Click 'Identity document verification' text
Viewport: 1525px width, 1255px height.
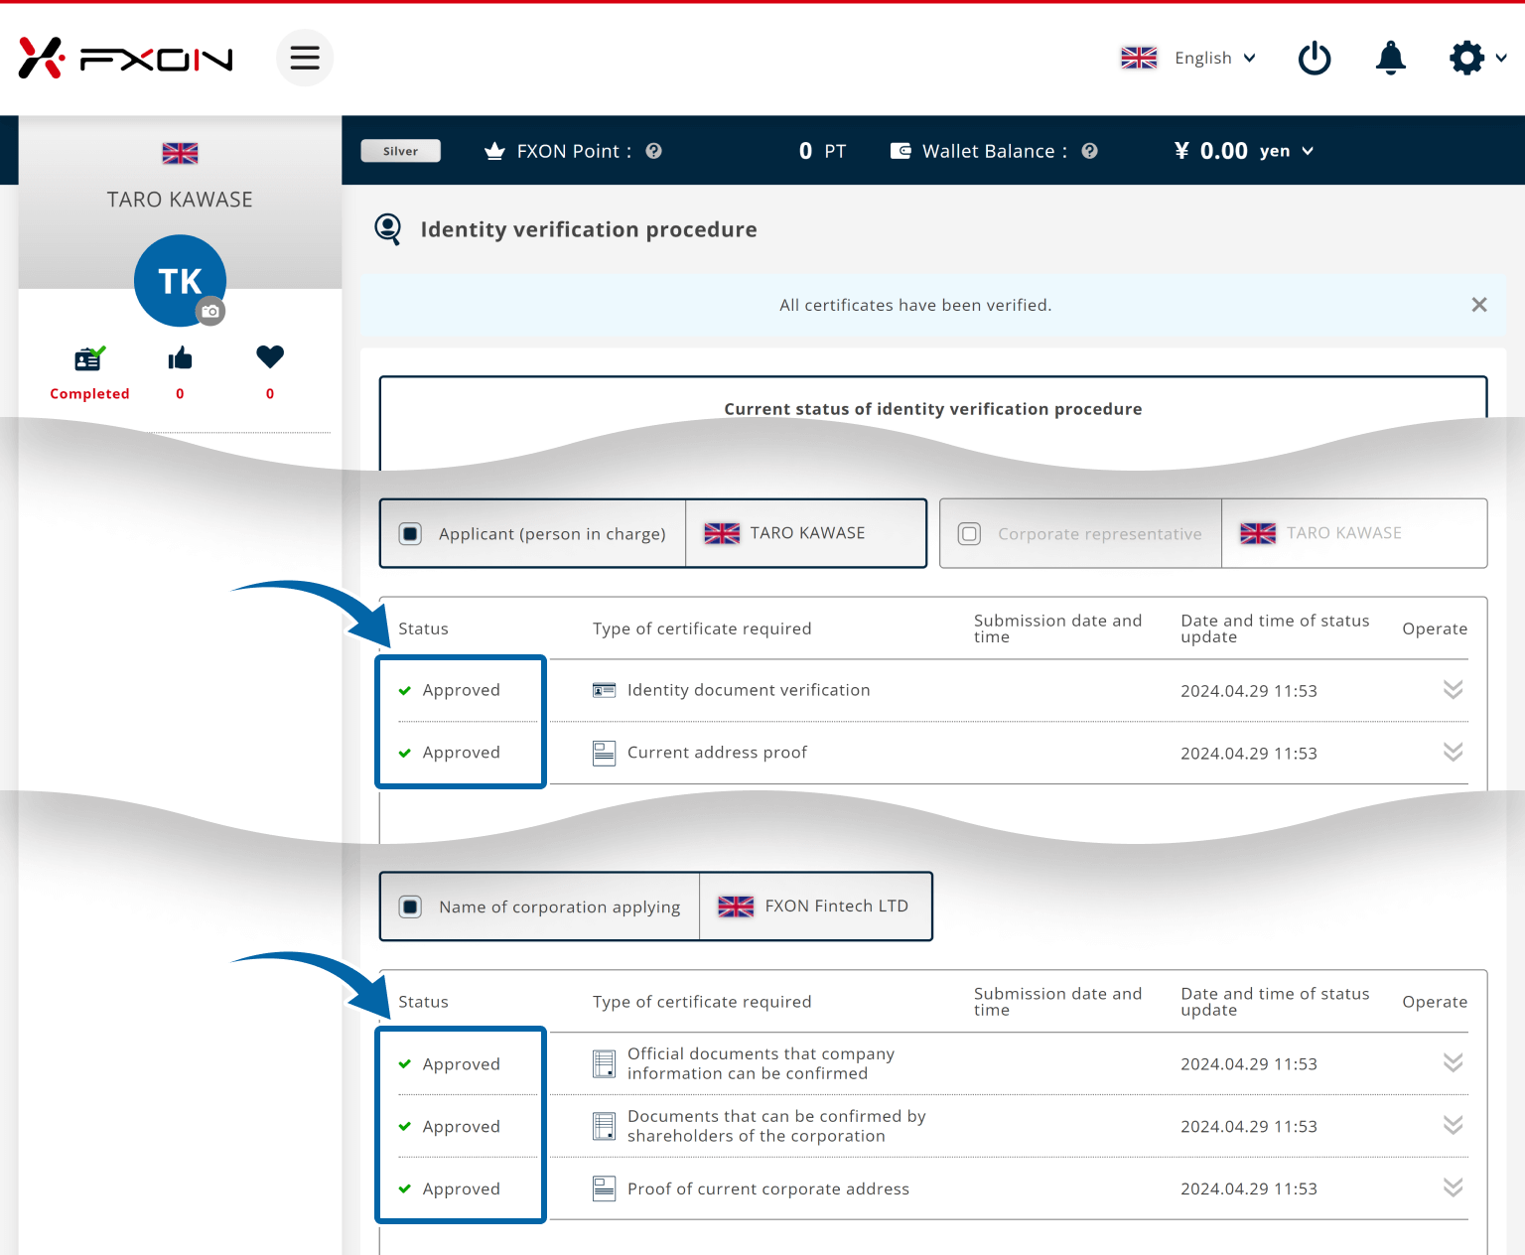[749, 690]
